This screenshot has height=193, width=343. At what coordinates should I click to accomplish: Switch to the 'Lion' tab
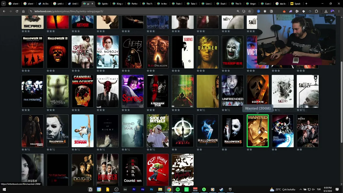[206, 4]
